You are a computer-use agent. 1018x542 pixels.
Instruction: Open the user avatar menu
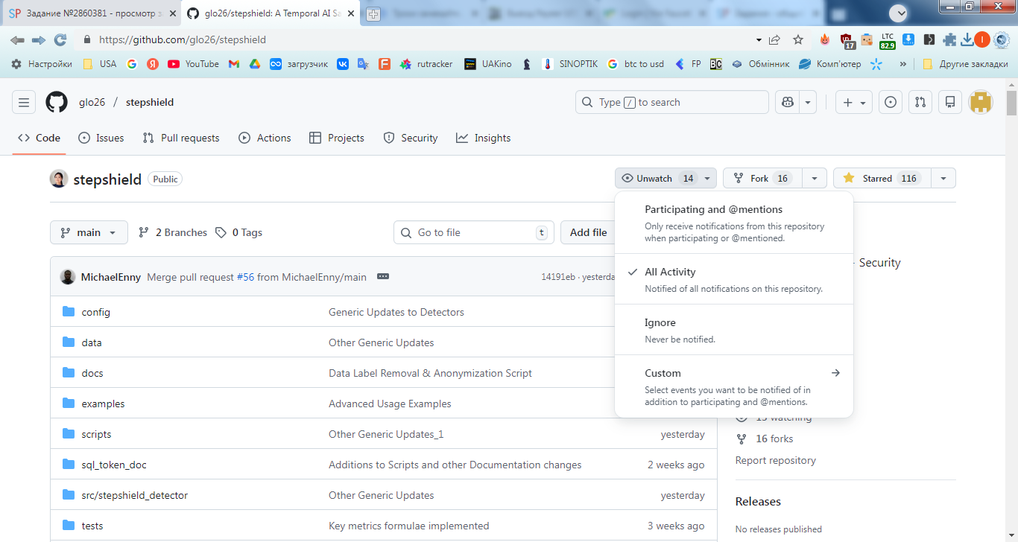(981, 102)
